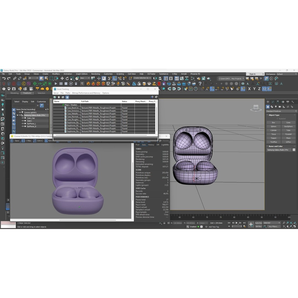Image resolution: width=298 pixels, height=298 pixels.
Task: Switch Asset Tracking to table view icon
Action: 67,97
